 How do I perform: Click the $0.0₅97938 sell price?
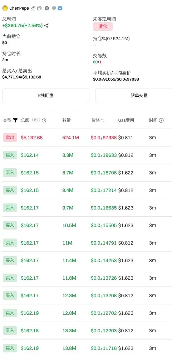pyautogui.click(x=104, y=138)
